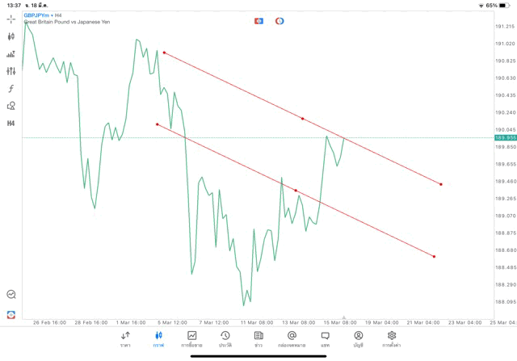
Task: Open the drawing objects shapes tool
Action: click(x=11, y=106)
